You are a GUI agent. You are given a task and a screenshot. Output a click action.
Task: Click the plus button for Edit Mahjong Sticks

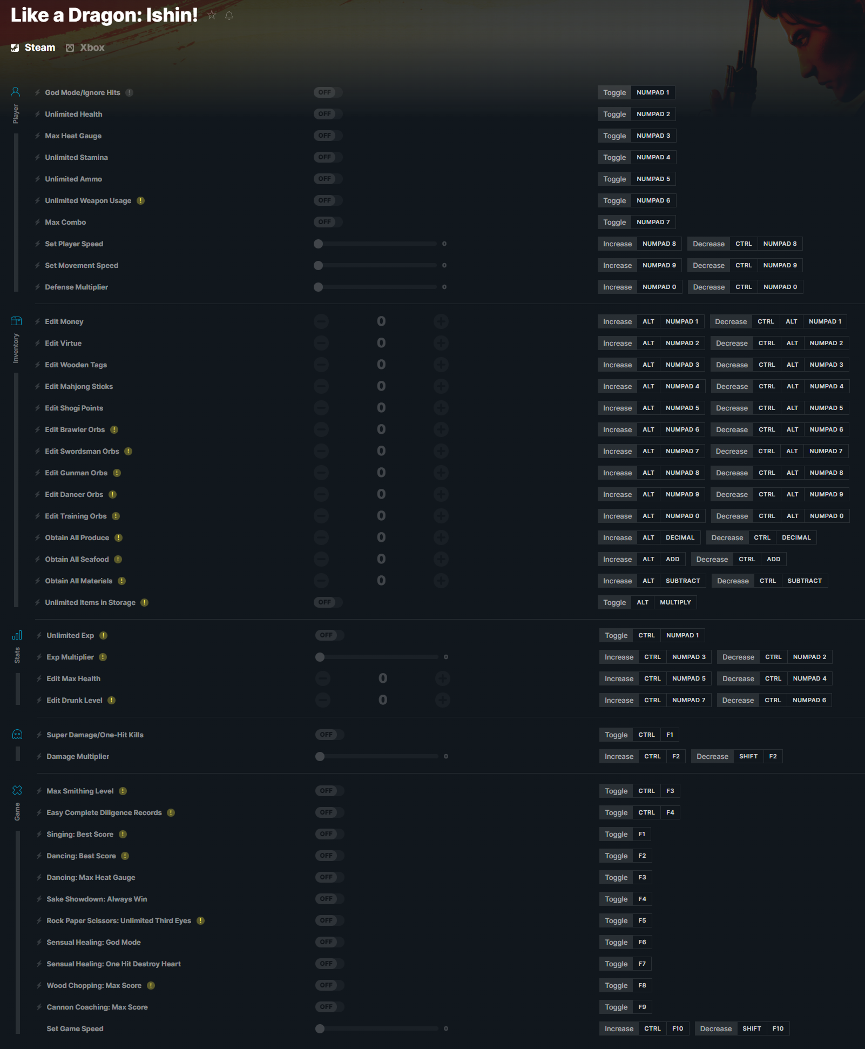point(441,386)
